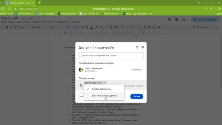Open the Обычный paragraph style dropdown

point(38,27)
